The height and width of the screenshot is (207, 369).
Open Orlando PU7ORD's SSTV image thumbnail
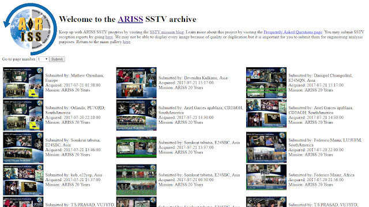pyautogui.click(x=23, y=115)
